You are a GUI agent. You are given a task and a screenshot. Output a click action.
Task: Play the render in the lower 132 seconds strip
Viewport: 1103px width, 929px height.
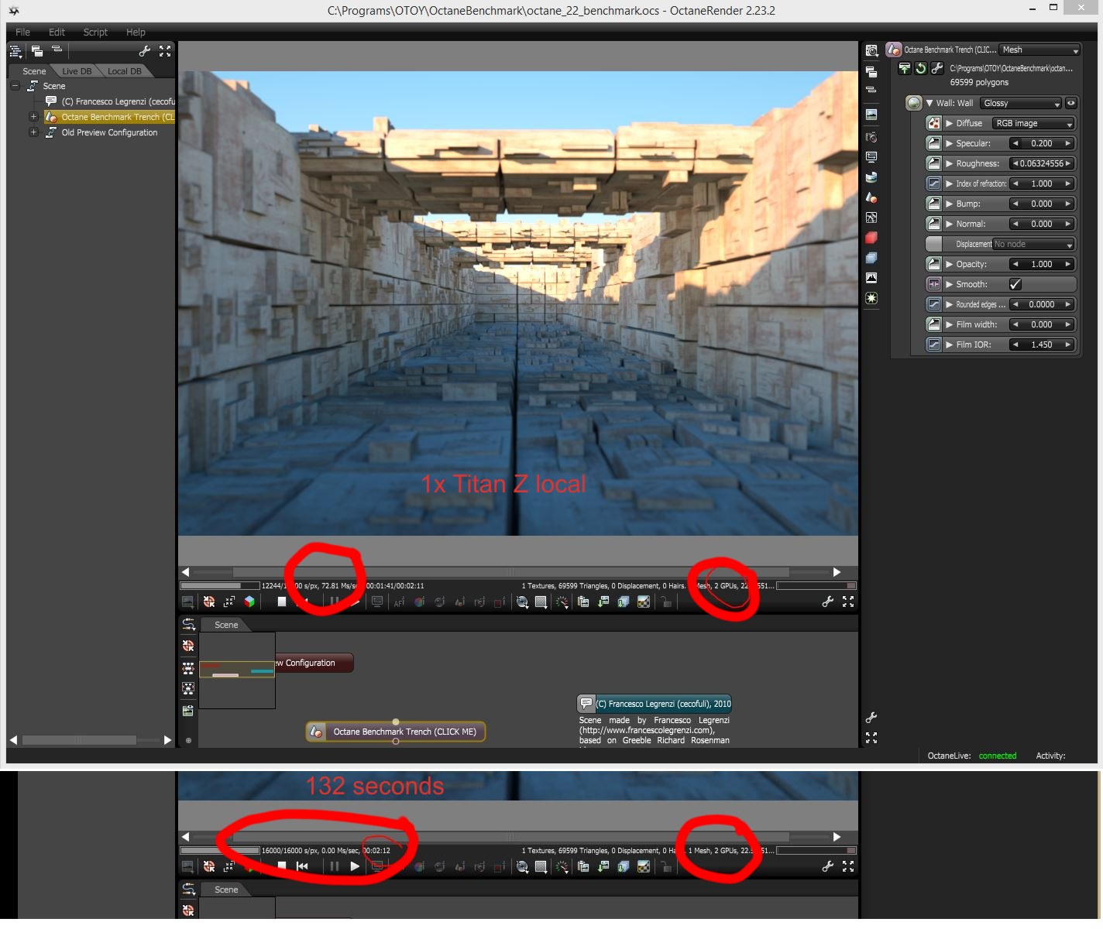tap(355, 866)
